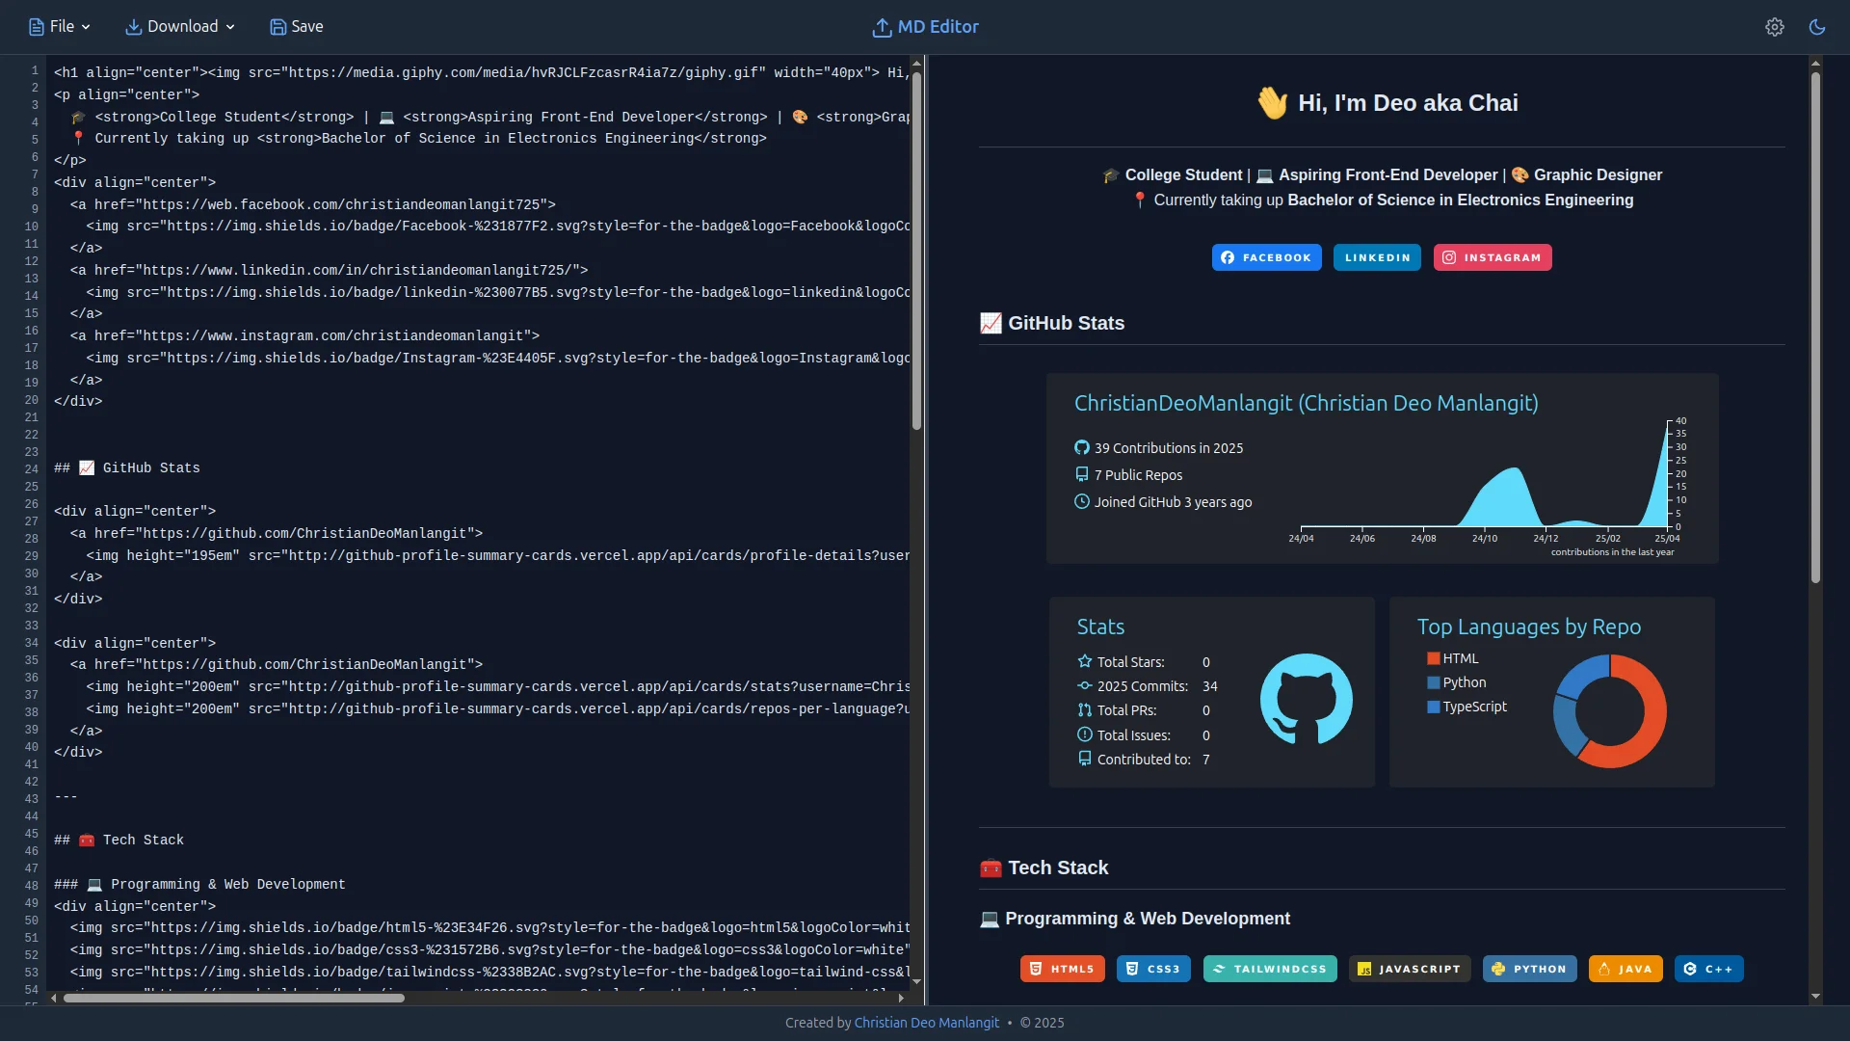The width and height of the screenshot is (1850, 1041).
Task: Click editor scroll-right arrow
Action: click(x=901, y=998)
